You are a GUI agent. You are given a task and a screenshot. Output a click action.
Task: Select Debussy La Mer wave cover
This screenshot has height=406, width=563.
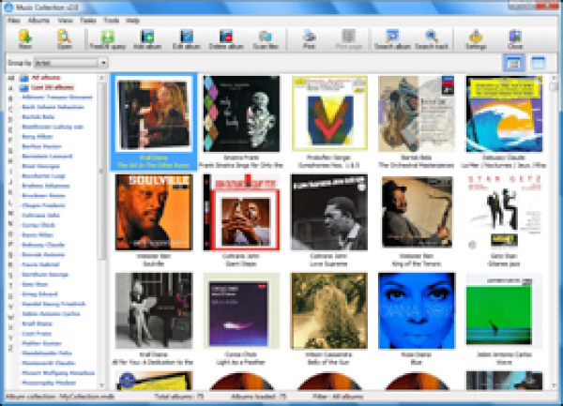(x=504, y=113)
